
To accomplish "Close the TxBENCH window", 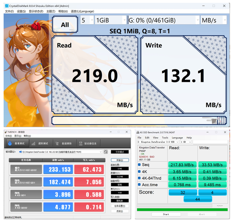I will tap(127, 132).
